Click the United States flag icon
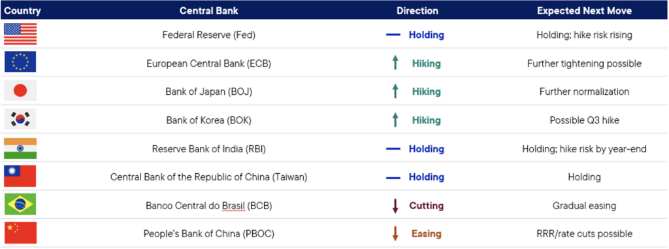Screen dimensions: 669x249 (20, 34)
